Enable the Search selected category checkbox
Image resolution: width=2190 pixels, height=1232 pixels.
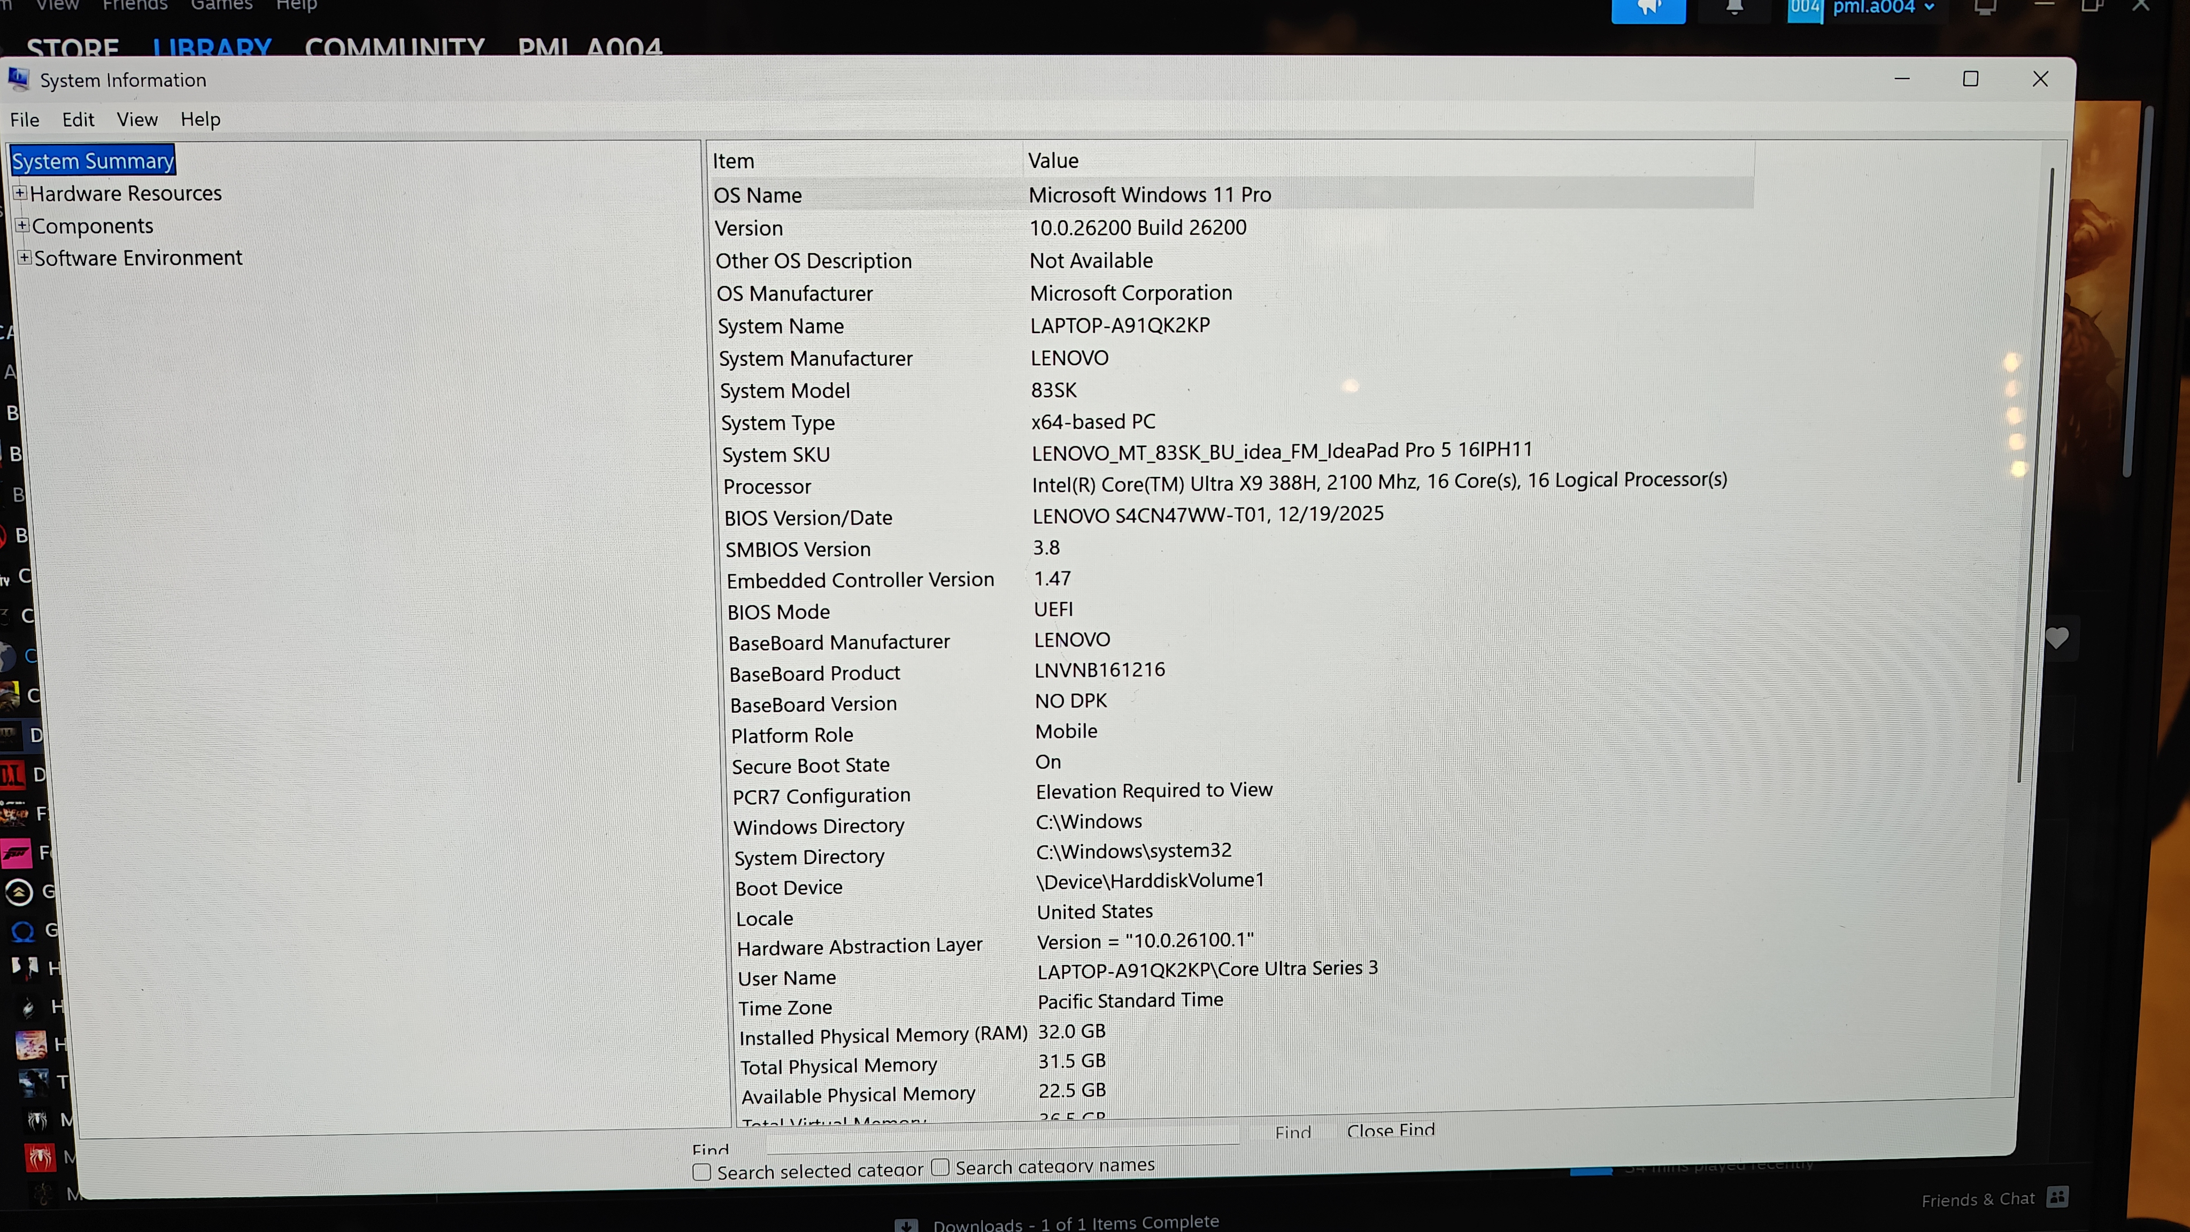click(701, 1171)
